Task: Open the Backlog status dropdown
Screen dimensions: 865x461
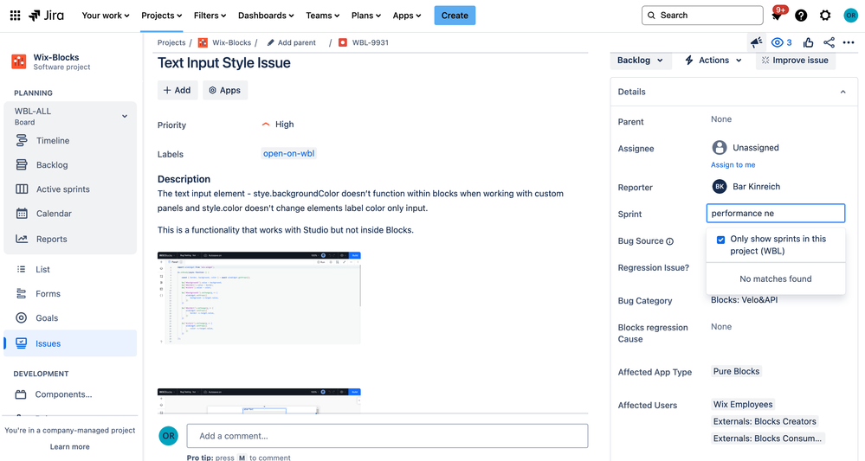Action: pyautogui.click(x=641, y=60)
